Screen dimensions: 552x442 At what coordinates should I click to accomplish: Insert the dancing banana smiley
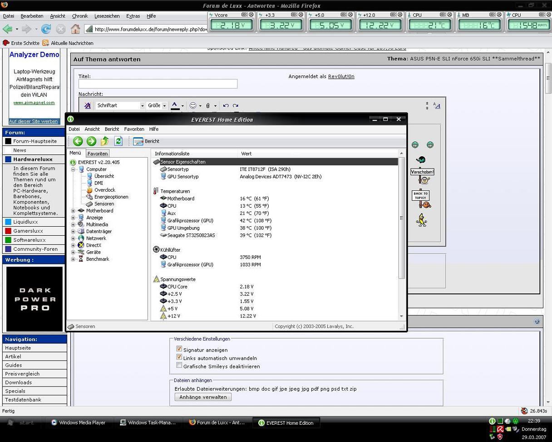pos(422,220)
